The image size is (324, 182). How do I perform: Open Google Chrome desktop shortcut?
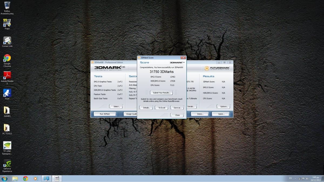7,60
